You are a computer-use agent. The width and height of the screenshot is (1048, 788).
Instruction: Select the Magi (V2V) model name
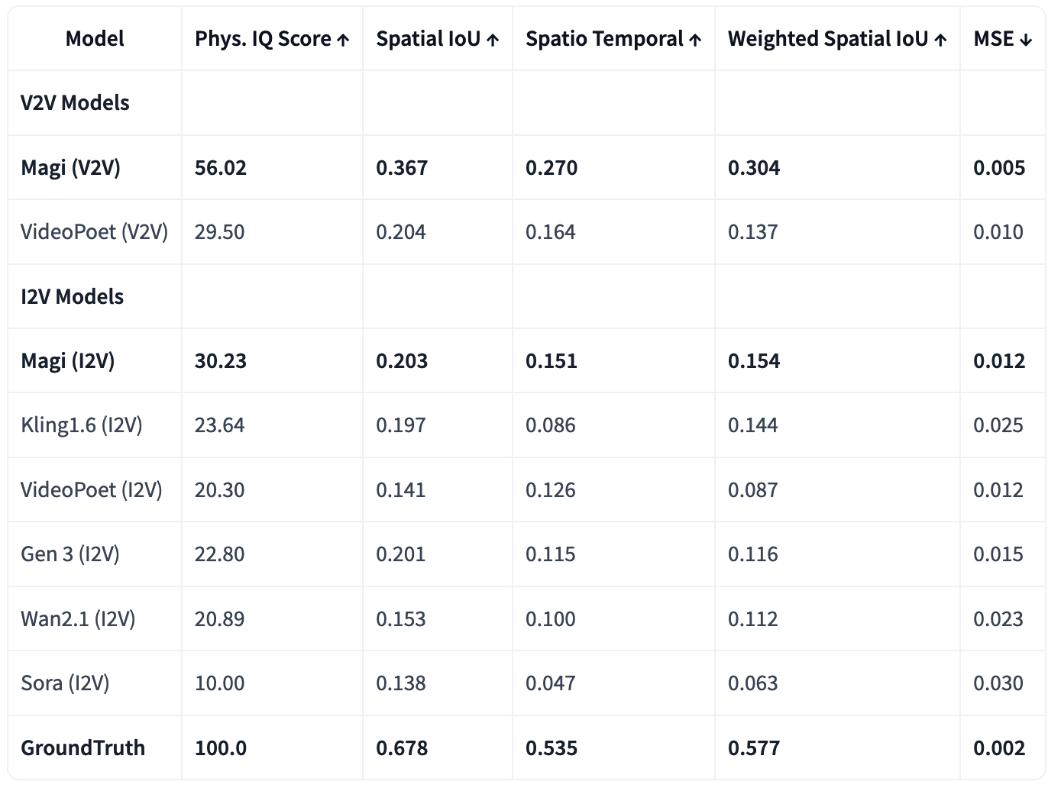coord(70,168)
